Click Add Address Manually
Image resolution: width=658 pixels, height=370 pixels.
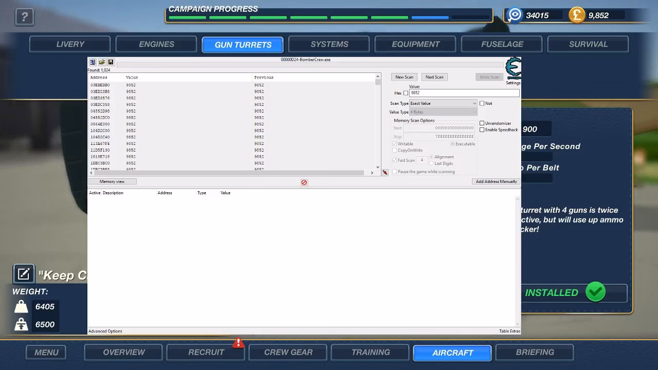click(496, 181)
